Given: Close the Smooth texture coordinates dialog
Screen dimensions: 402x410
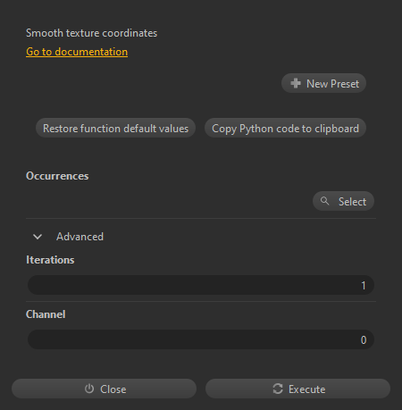Looking at the screenshot, I should tap(104, 389).
